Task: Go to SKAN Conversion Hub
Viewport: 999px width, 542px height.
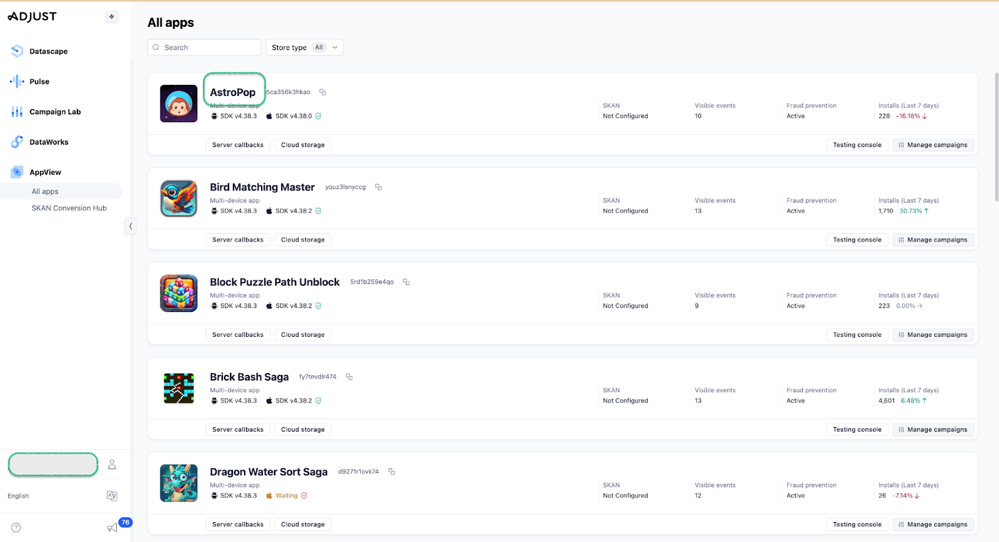Action: [69, 208]
